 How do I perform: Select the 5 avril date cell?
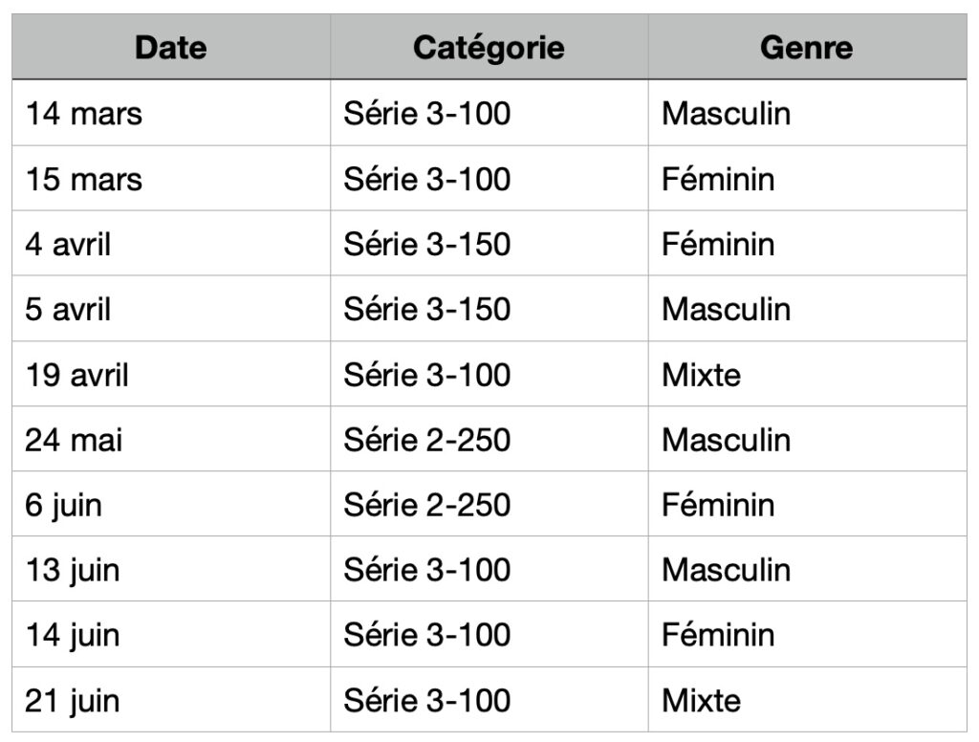(69, 309)
